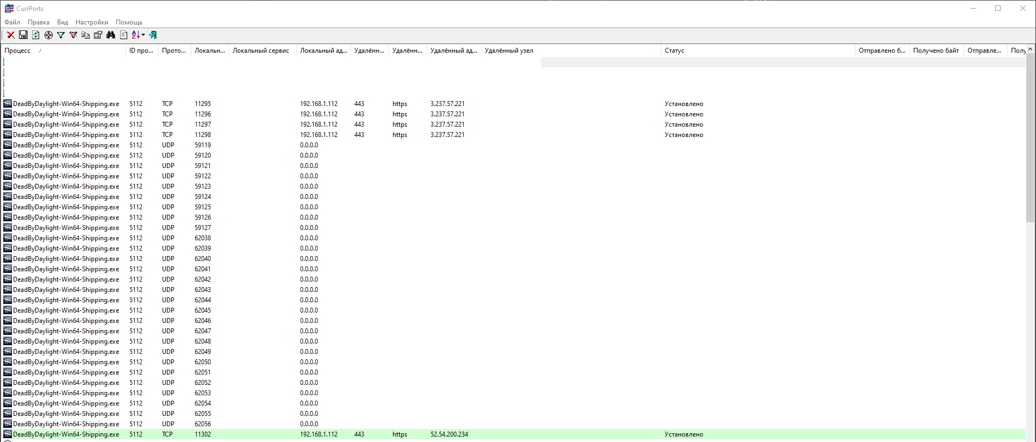Sort by the Удалённый узел column header
1036x442 pixels.
coord(571,51)
